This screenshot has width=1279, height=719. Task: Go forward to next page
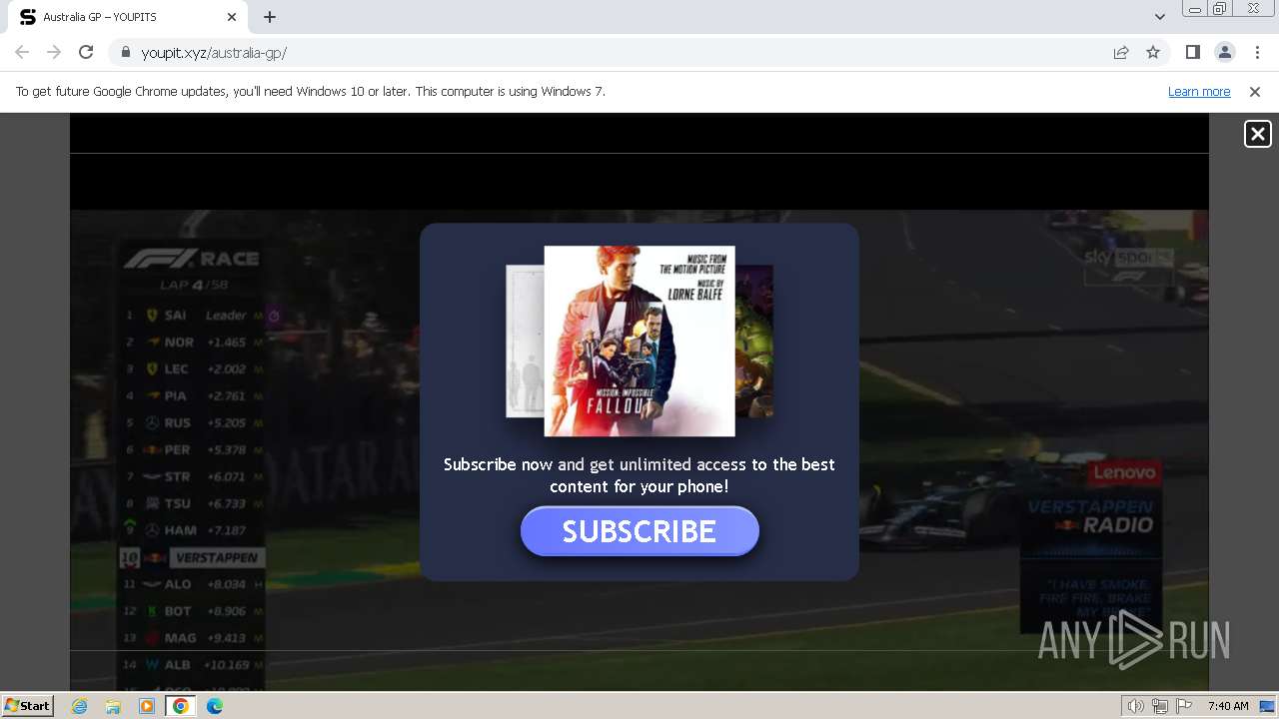click(x=54, y=52)
